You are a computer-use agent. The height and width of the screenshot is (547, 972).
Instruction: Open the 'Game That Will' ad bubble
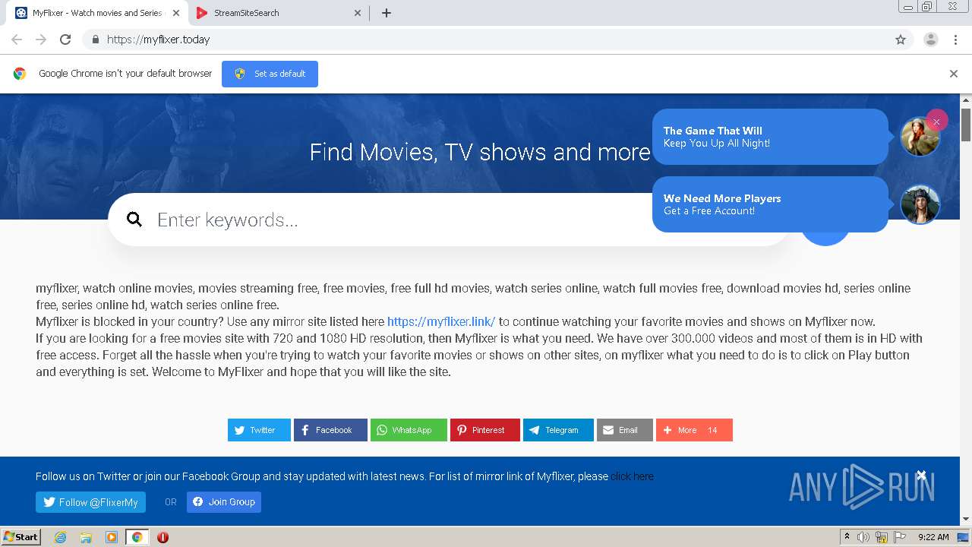pos(770,137)
